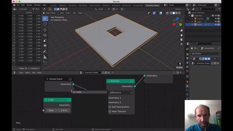Toggle the camera view icon in viewport
Screen dimensions: 233x131
coord(181,40)
